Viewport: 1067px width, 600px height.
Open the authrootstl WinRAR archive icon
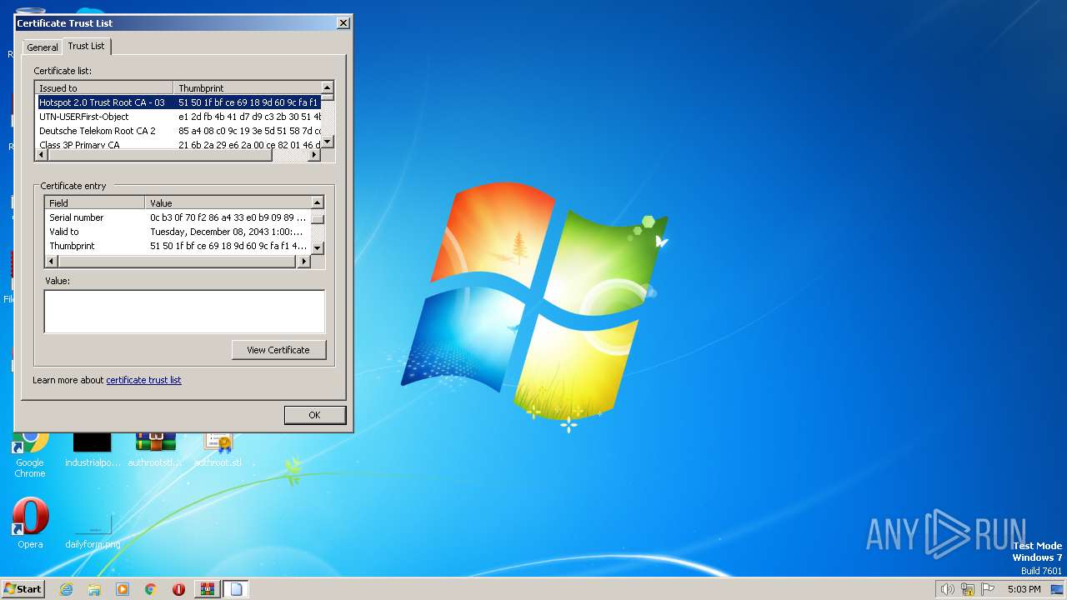155,450
